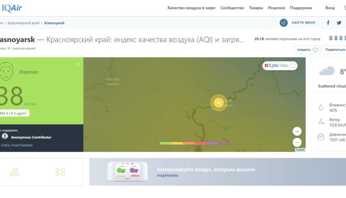The height and width of the screenshot is (198, 346).
Task: Click the red segment of AQI legend
Action: [200, 143]
